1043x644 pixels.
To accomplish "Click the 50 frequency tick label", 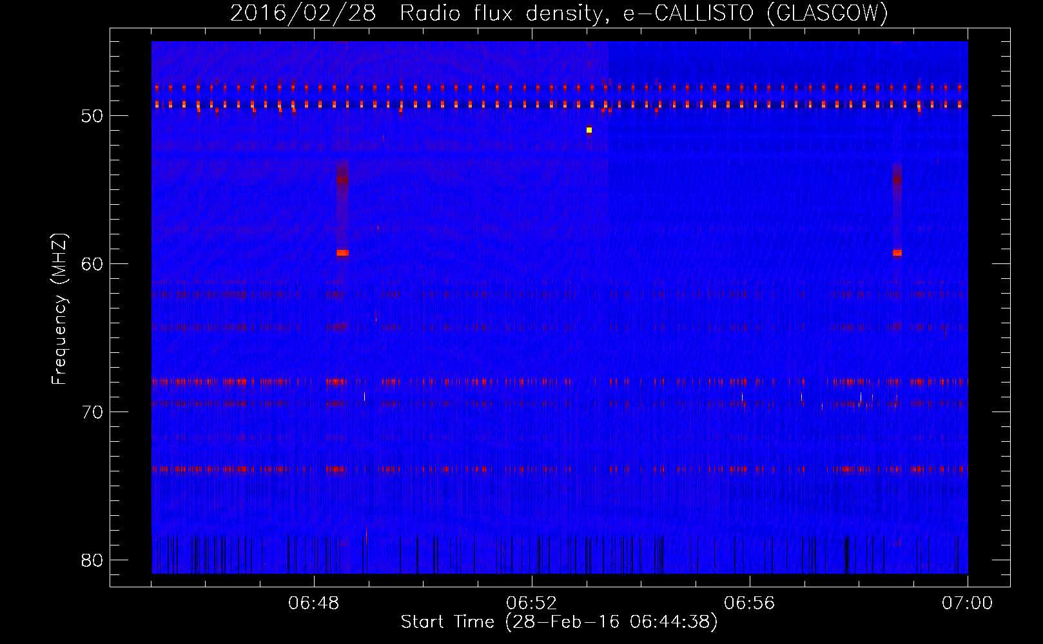I will [92, 116].
